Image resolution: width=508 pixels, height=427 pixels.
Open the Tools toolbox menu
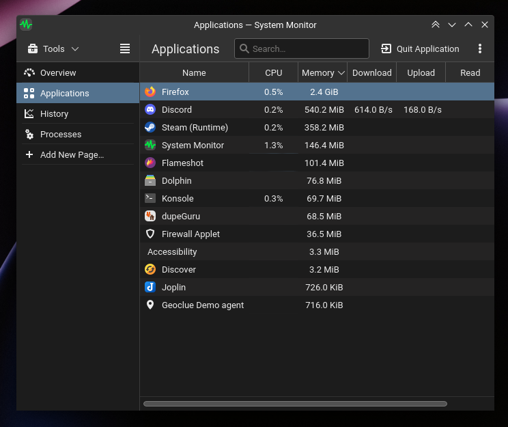click(53, 49)
